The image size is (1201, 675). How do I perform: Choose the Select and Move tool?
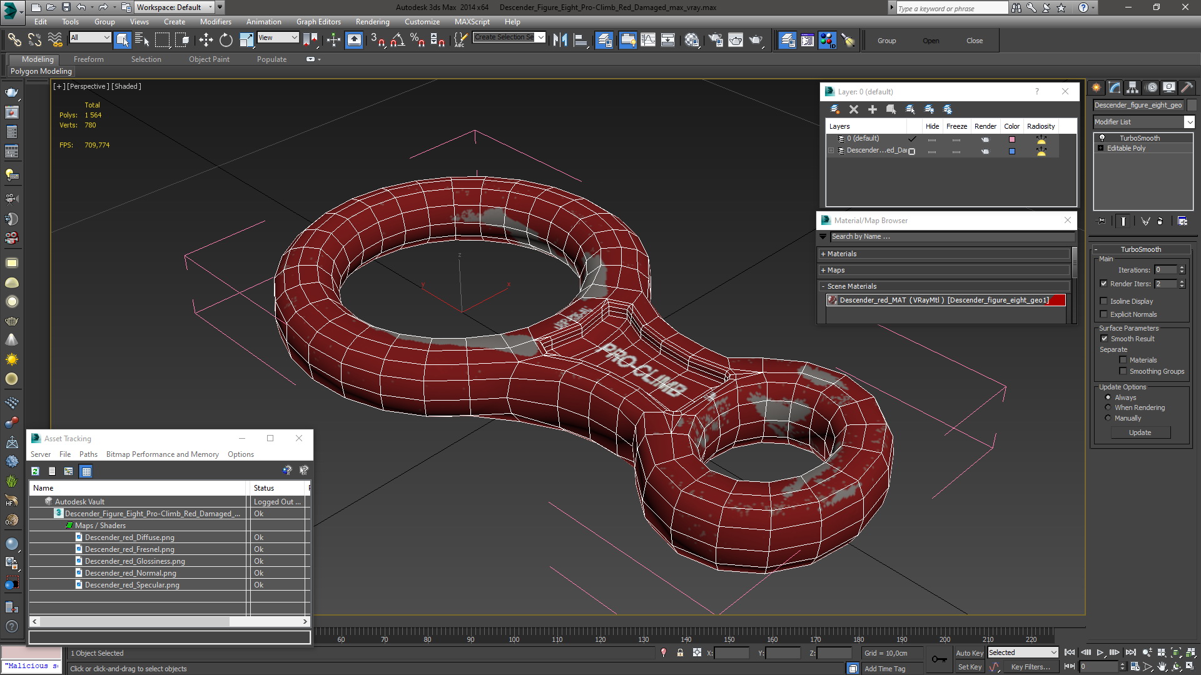pyautogui.click(x=206, y=40)
